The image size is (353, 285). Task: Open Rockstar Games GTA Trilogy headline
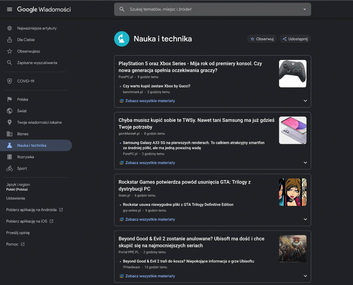click(184, 186)
